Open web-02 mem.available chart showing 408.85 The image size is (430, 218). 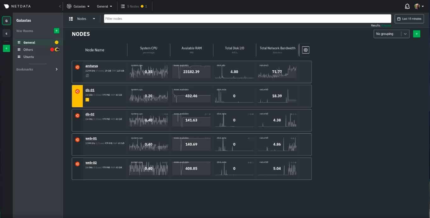click(191, 169)
